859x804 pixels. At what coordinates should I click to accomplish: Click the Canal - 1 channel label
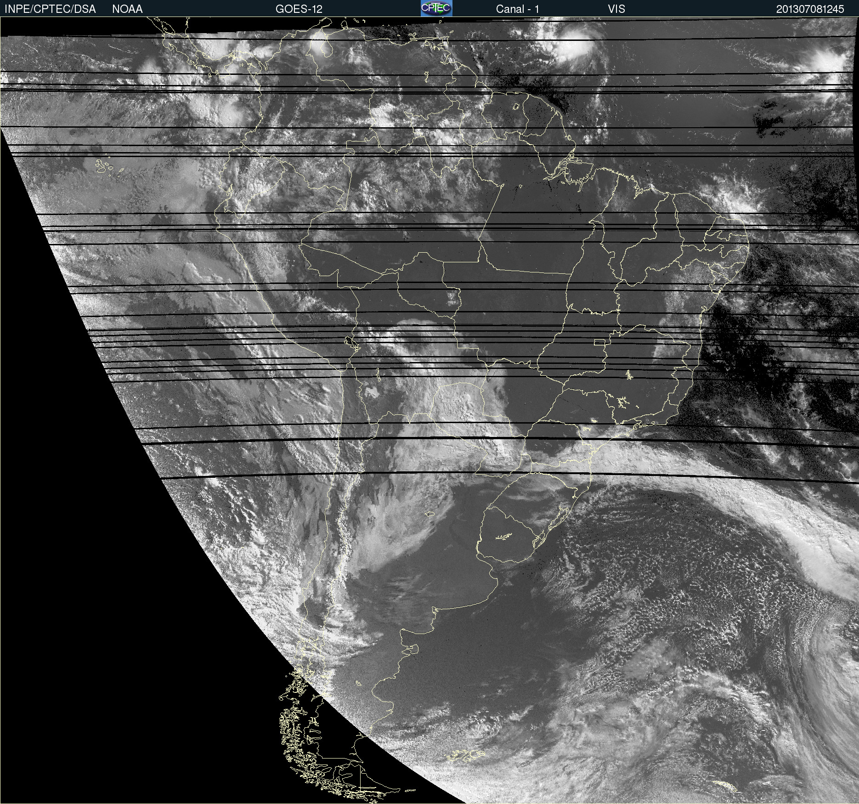click(518, 9)
